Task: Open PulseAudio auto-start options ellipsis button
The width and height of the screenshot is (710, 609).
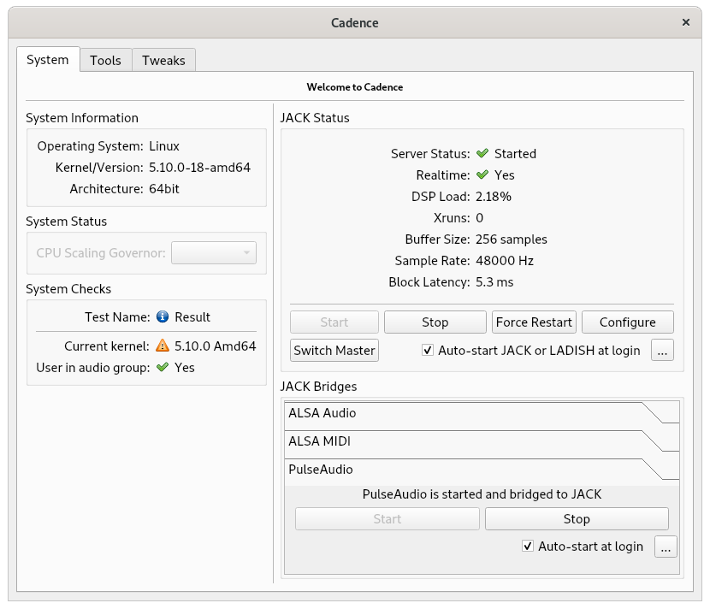Action: 666,547
